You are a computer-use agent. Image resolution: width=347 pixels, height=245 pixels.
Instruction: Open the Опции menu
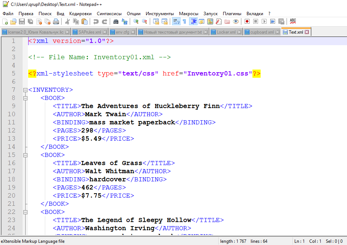[134, 14]
